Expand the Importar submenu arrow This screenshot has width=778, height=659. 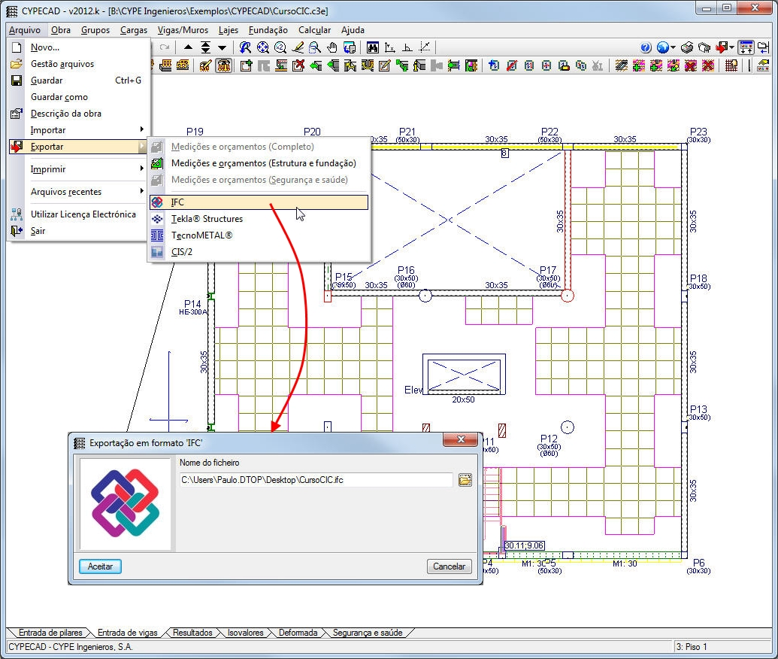142,129
